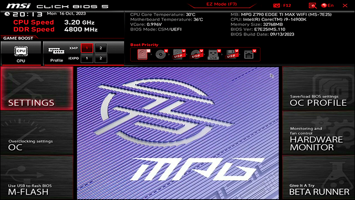
Task: Click the CPU i9-14900K text
Action: (268, 20)
